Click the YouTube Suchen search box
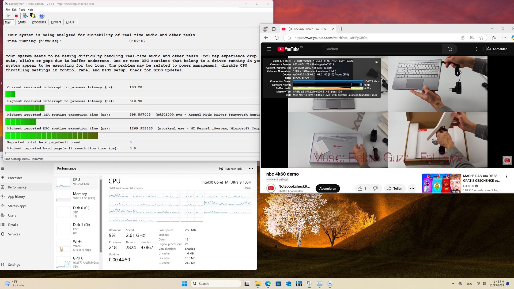 [x=382, y=49]
